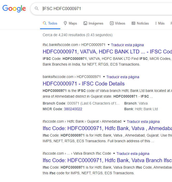Open result Ifsc Code: HDFC0000971, Hdfc Bank, Vatva Branch
This screenshot has width=172, height=182.
pyautogui.click(x=107, y=160)
